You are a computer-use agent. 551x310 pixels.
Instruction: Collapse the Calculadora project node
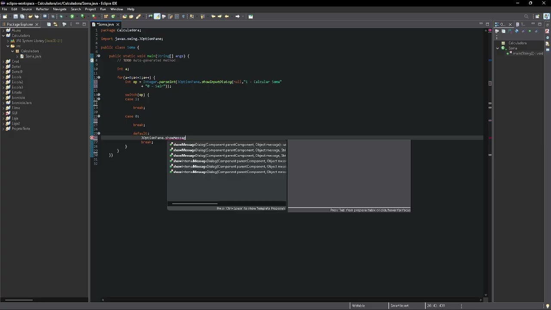coord(3,36)
